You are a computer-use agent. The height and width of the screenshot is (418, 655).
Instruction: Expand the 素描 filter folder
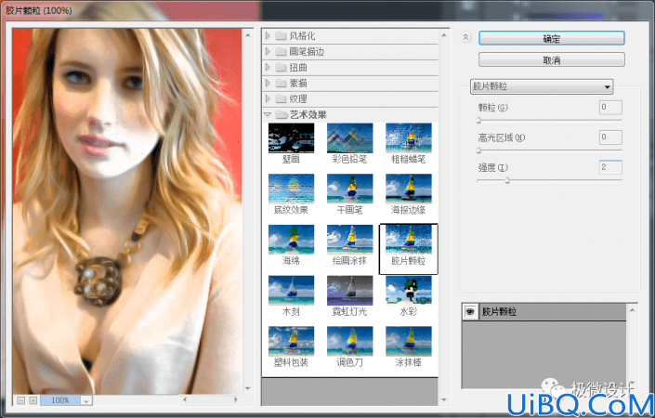point(268,83)
